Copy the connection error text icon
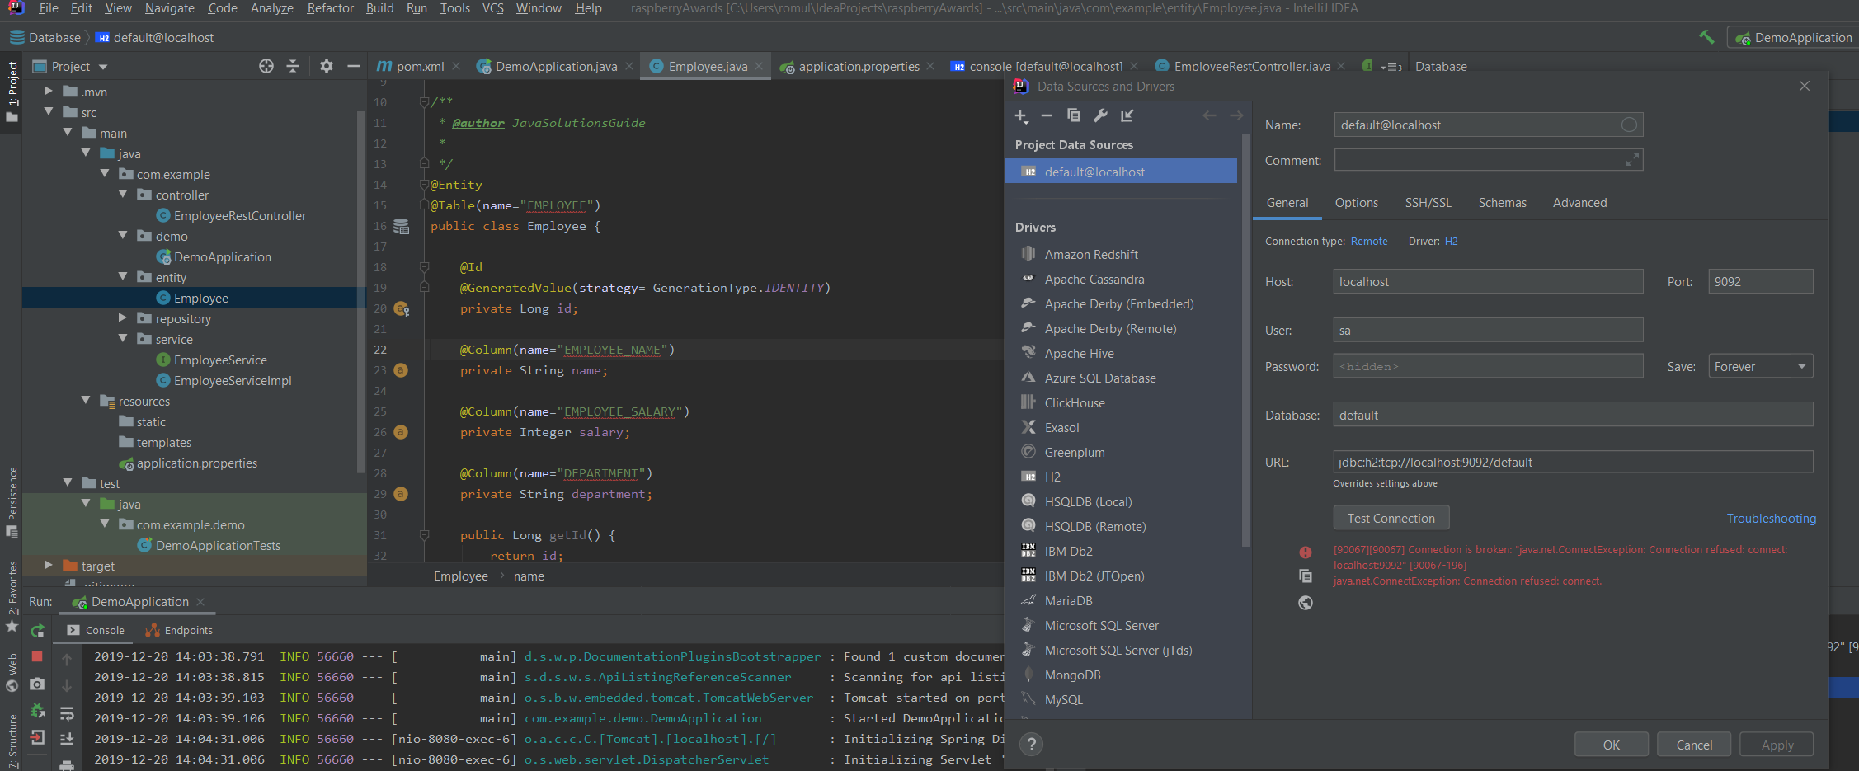 (x=1306, y=576)
